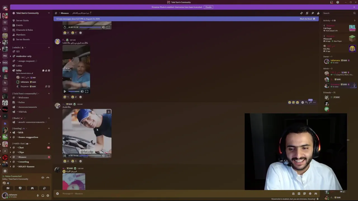
Task: Open Threads from channel header
Action: 302,13
